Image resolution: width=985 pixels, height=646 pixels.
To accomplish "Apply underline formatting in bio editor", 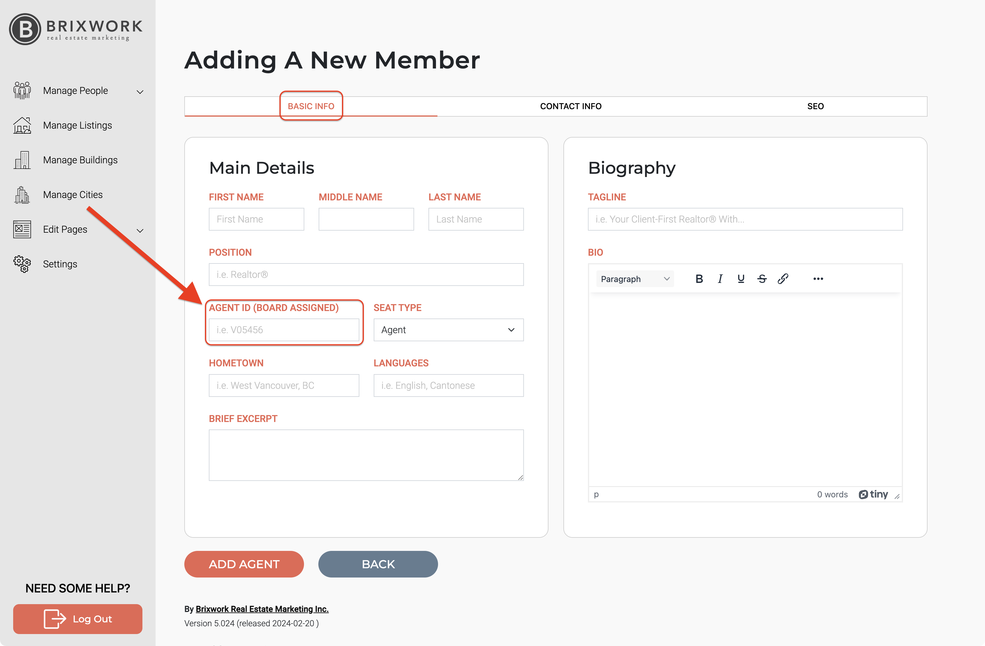I will click(741, 279).
